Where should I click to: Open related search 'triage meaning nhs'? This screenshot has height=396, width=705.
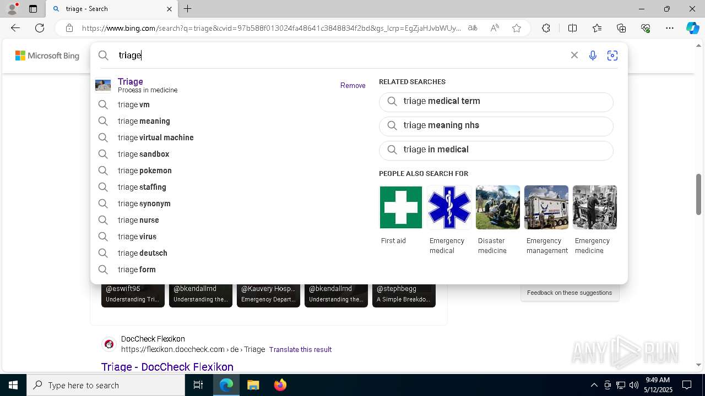[496, 126]
